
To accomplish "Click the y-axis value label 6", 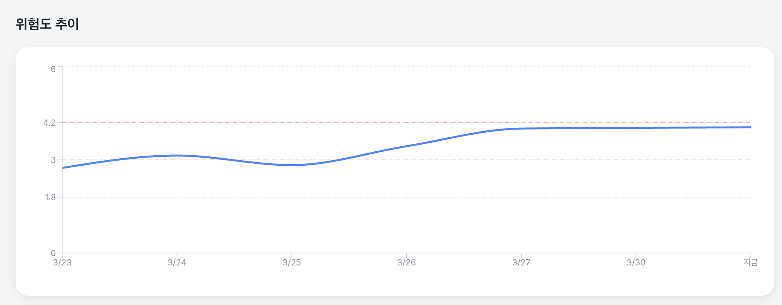I will (53, 69).
